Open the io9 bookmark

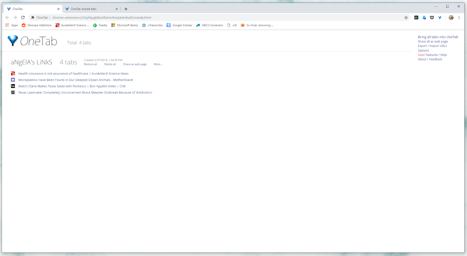tap(232, 25)
